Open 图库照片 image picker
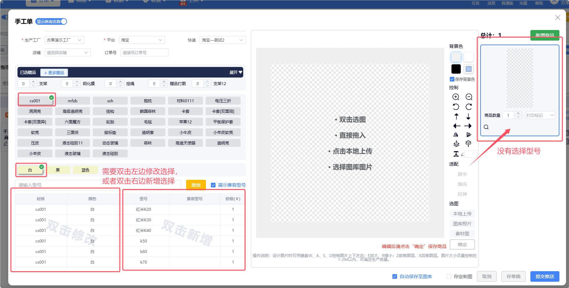 [462, 224]
